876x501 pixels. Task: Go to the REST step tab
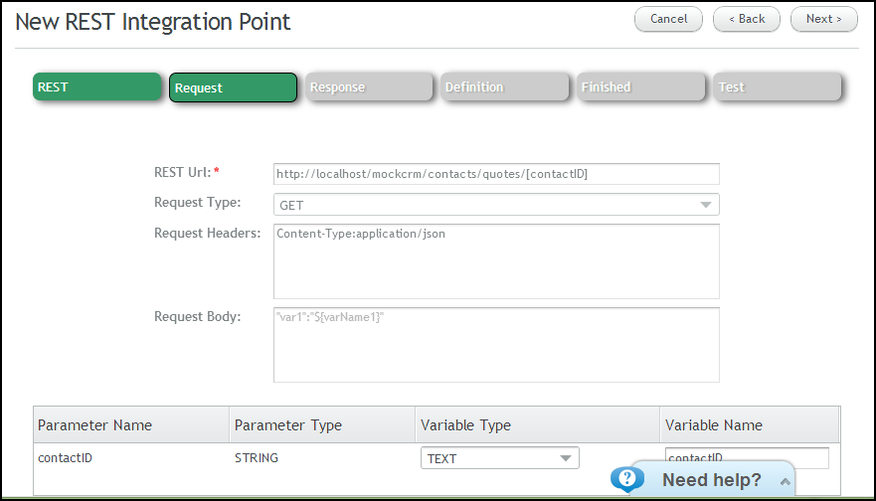pyautogui.click(x=96, y=87)
